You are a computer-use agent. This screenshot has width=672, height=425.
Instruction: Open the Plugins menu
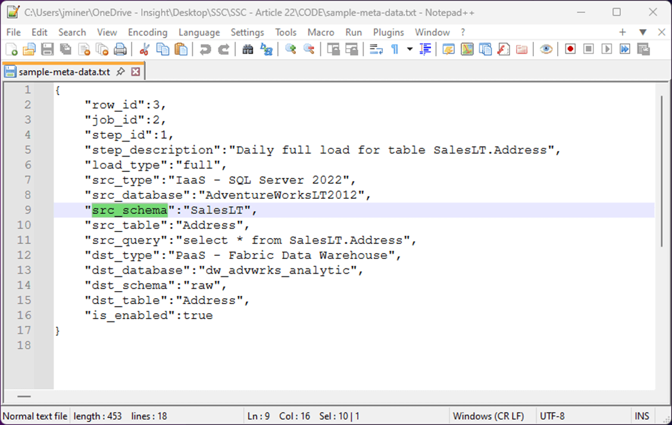(x=388, y=33)
